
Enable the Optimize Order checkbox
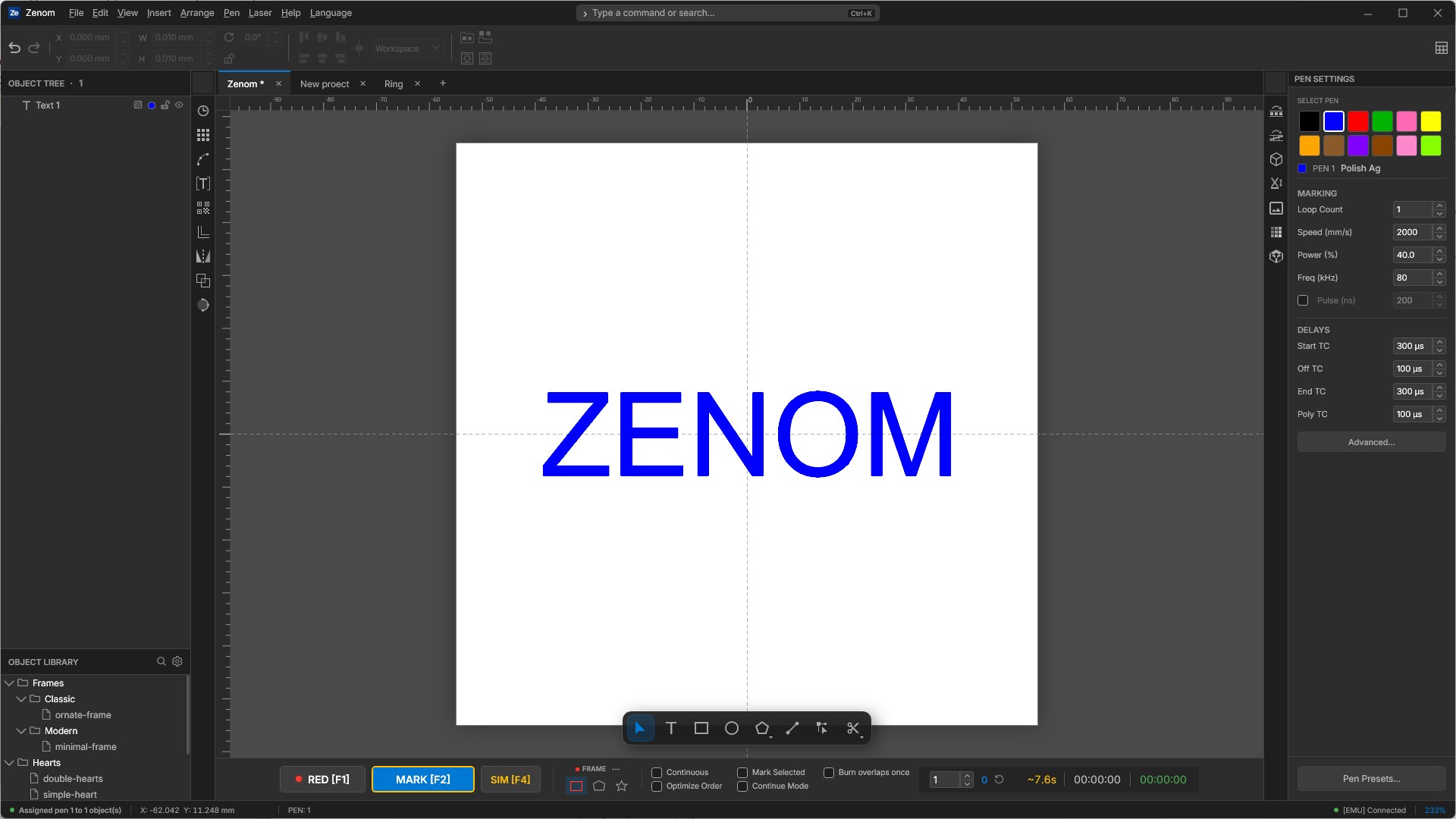point(657,786)
